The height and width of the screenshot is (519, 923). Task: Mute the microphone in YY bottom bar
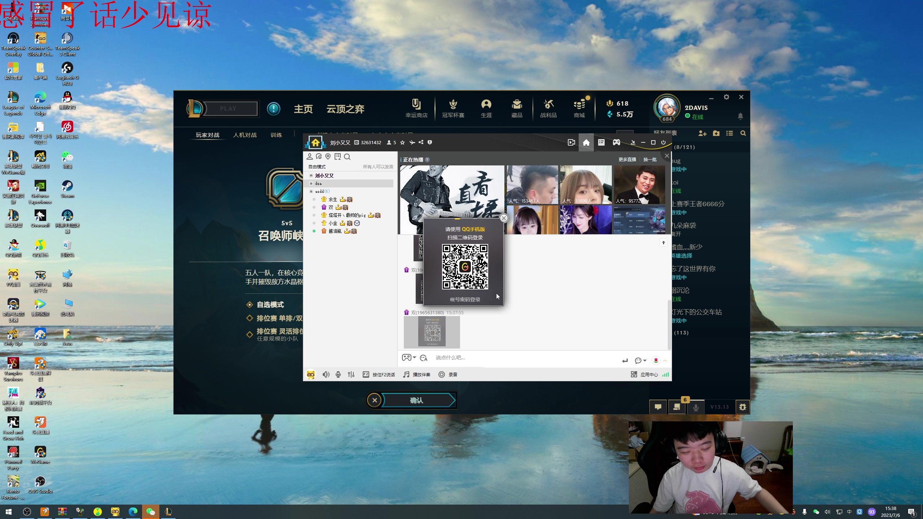pos(338,374)
